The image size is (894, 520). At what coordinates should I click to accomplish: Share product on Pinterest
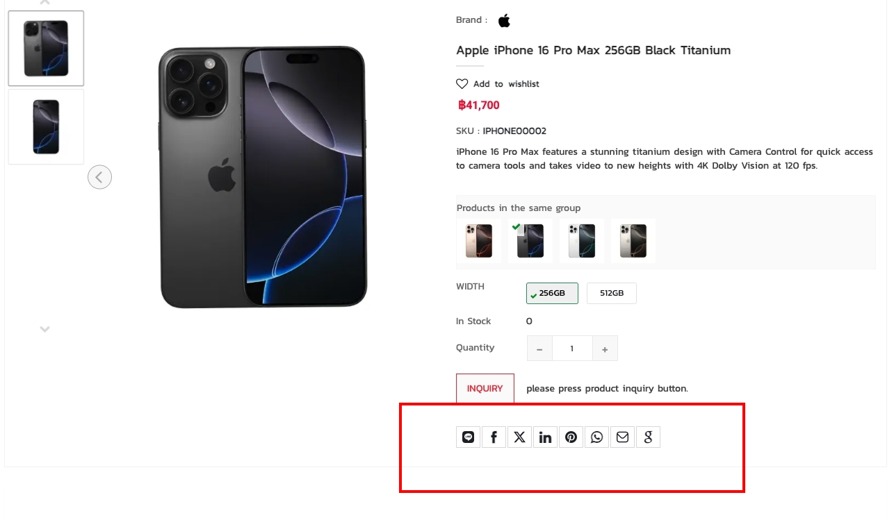(x=571, y=437)
